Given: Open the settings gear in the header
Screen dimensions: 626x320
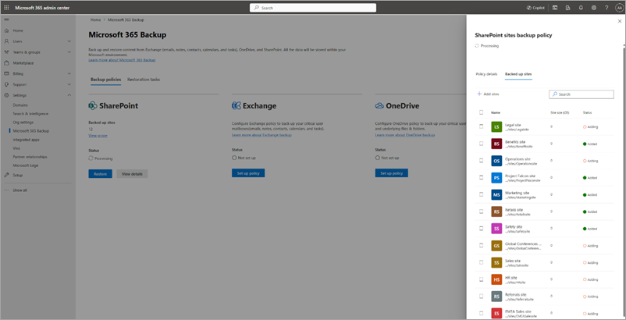Looking at the screenshot, I should 594,8.
